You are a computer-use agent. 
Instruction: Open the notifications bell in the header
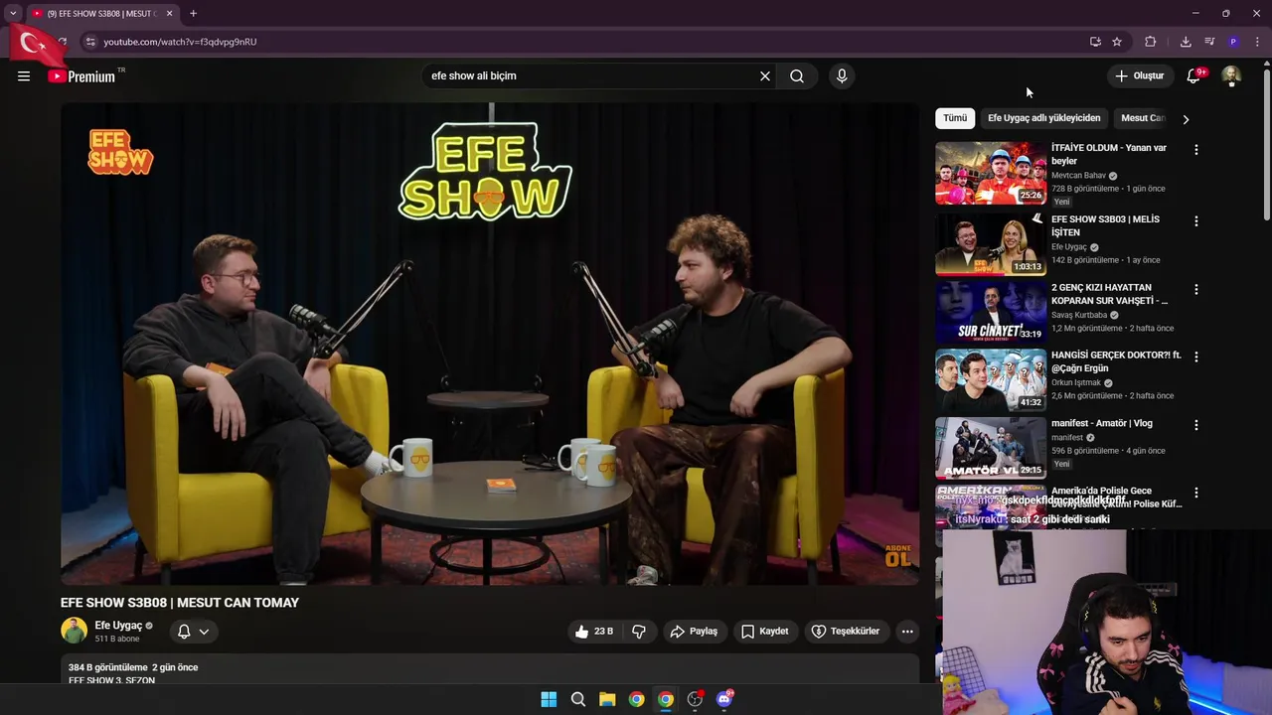[1193, 75]
